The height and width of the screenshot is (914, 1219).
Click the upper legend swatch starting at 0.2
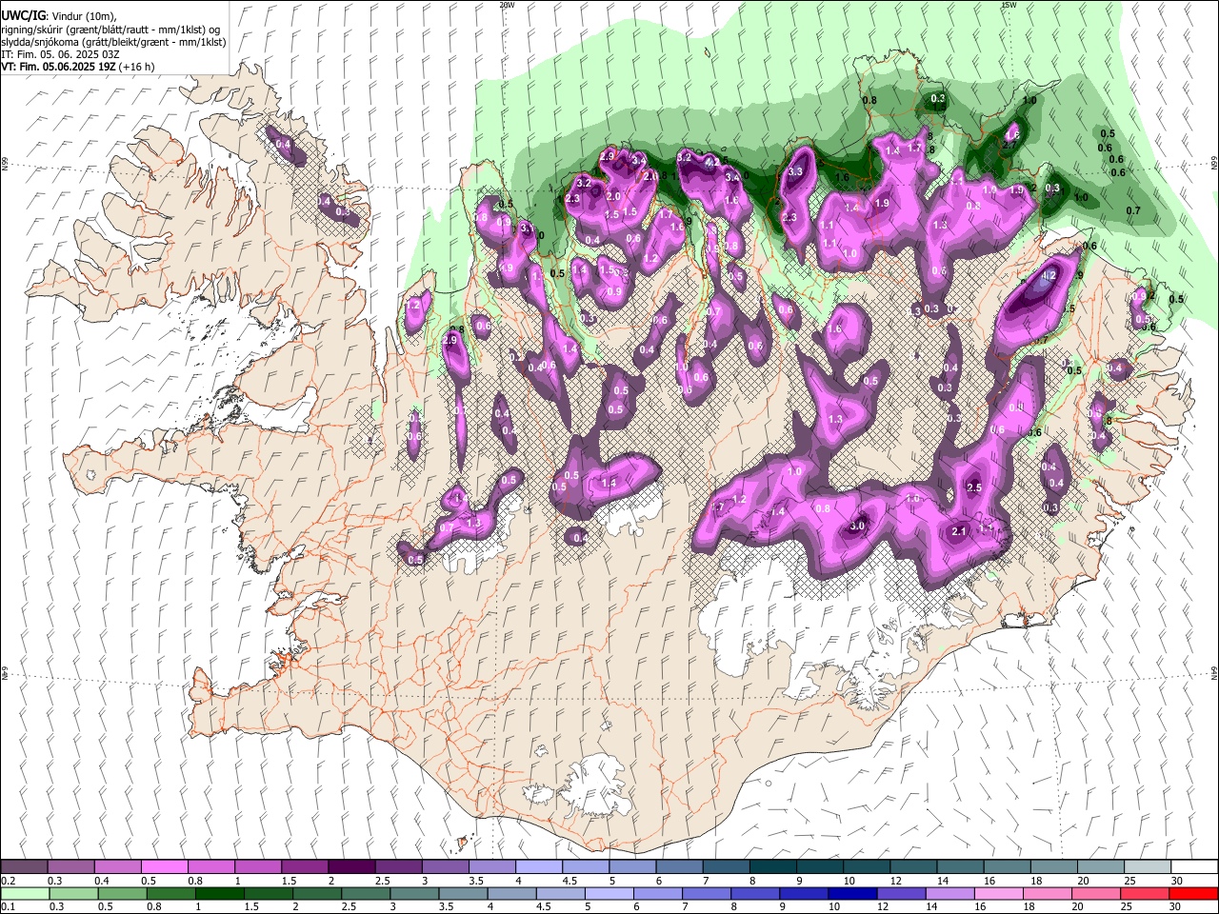click(x=24, y=867)
